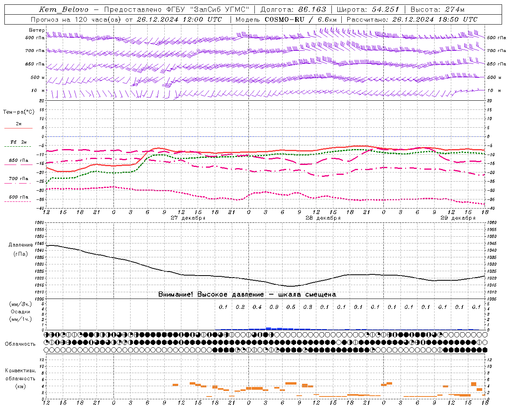Click the 'Ветер' wind panel label
The image size is (508, 406).
(37, 30)
